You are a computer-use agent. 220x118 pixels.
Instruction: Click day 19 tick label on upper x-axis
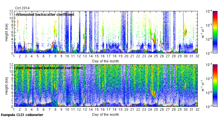120,56
